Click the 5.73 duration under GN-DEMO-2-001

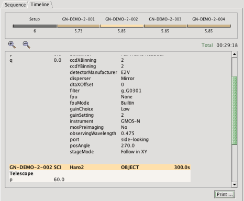(79, 31)
